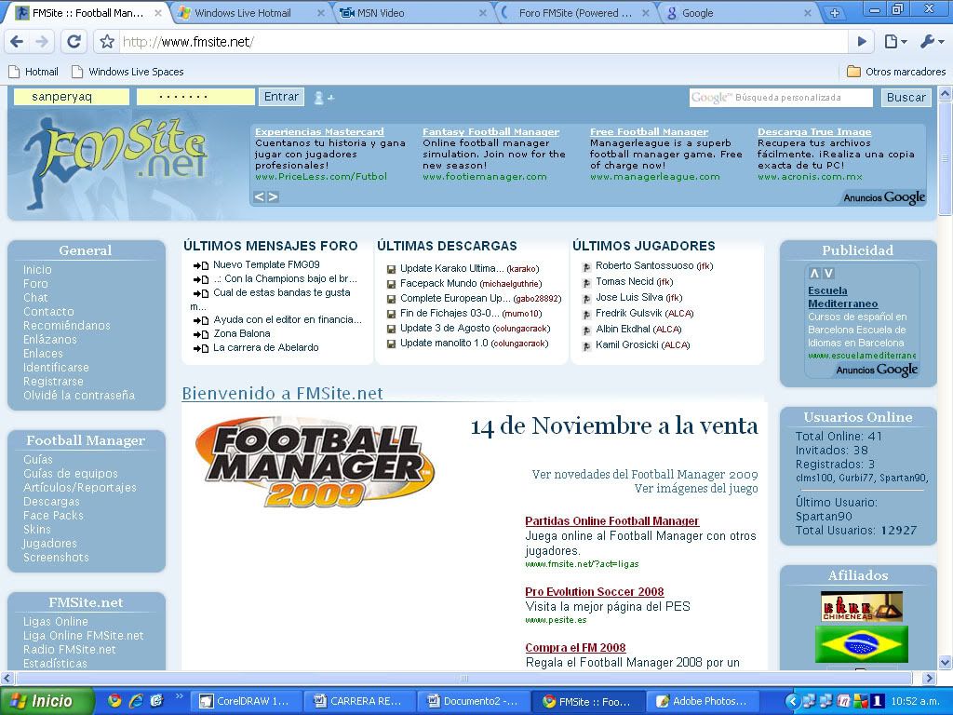The height and width of the screenshot is (715, 953).
Task: Click the Football Manager 2009 logo image
Action: [x=315, y=462]
